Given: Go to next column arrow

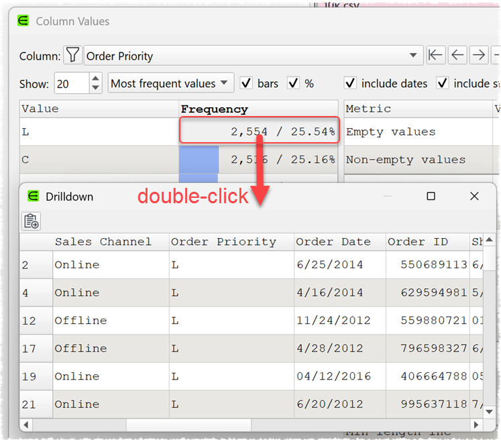Looking at the screenshot, I should click(478, 55).
